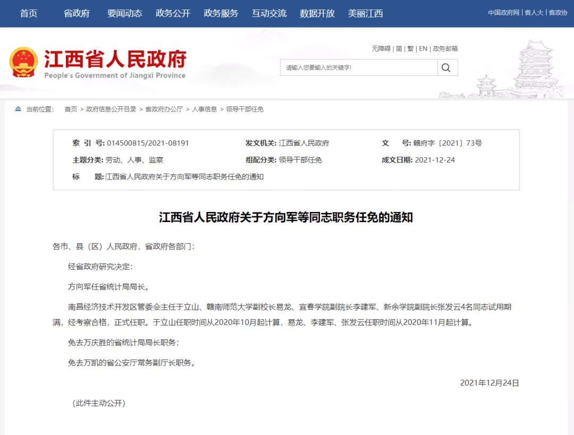574x435 pixels.
Task: Click the national emblem site logo
Action: click(x=23, y=61)
